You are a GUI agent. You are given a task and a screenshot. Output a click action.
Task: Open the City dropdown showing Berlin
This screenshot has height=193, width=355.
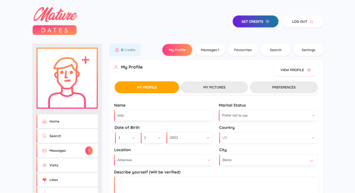269,160
